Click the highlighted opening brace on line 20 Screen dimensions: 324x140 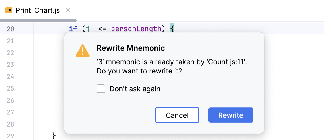coord(172,29)
